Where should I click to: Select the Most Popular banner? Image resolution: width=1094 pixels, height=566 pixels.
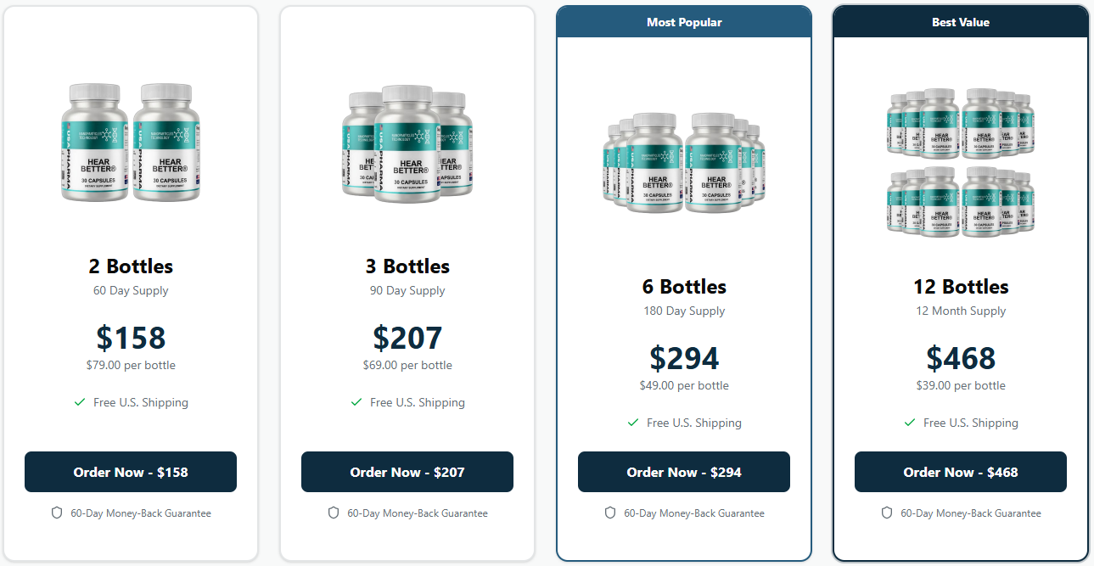click(684, 22)
